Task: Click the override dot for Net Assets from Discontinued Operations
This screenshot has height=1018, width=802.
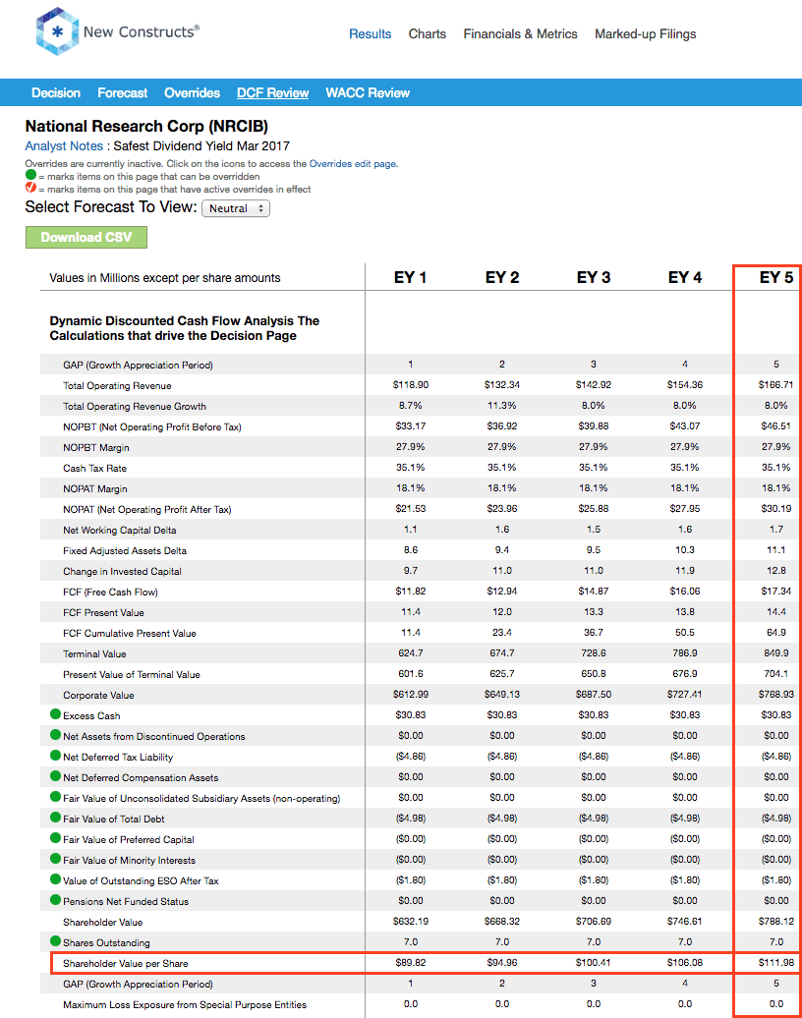Action: coord(56,736)
